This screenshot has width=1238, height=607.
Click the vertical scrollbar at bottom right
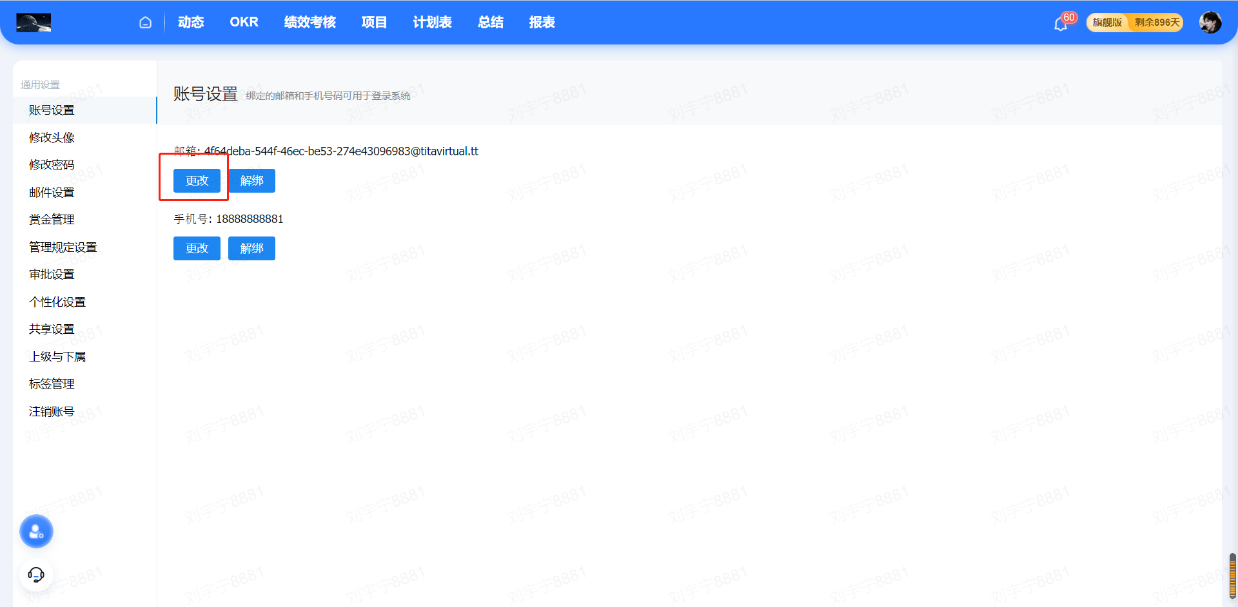(1232, 575)
